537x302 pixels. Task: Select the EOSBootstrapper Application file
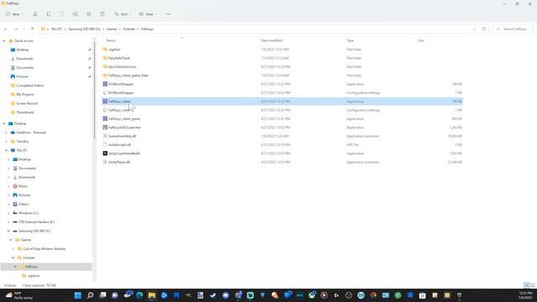121,84
